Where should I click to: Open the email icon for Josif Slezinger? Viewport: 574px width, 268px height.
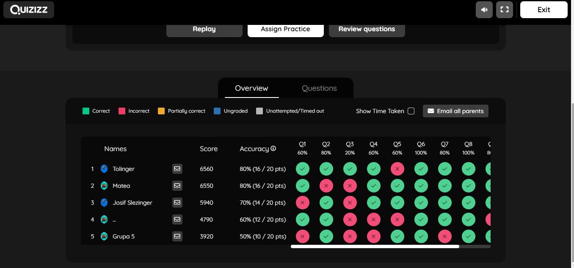(x=177, y=203)
